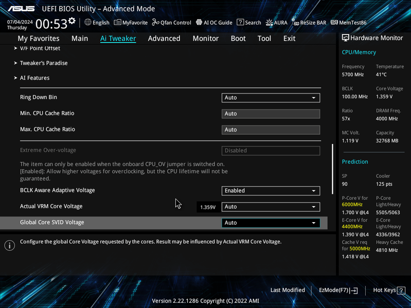Open the Ring Down Bin dropdown
This screenshot has width=411, height=308.
tap(271, 98)
